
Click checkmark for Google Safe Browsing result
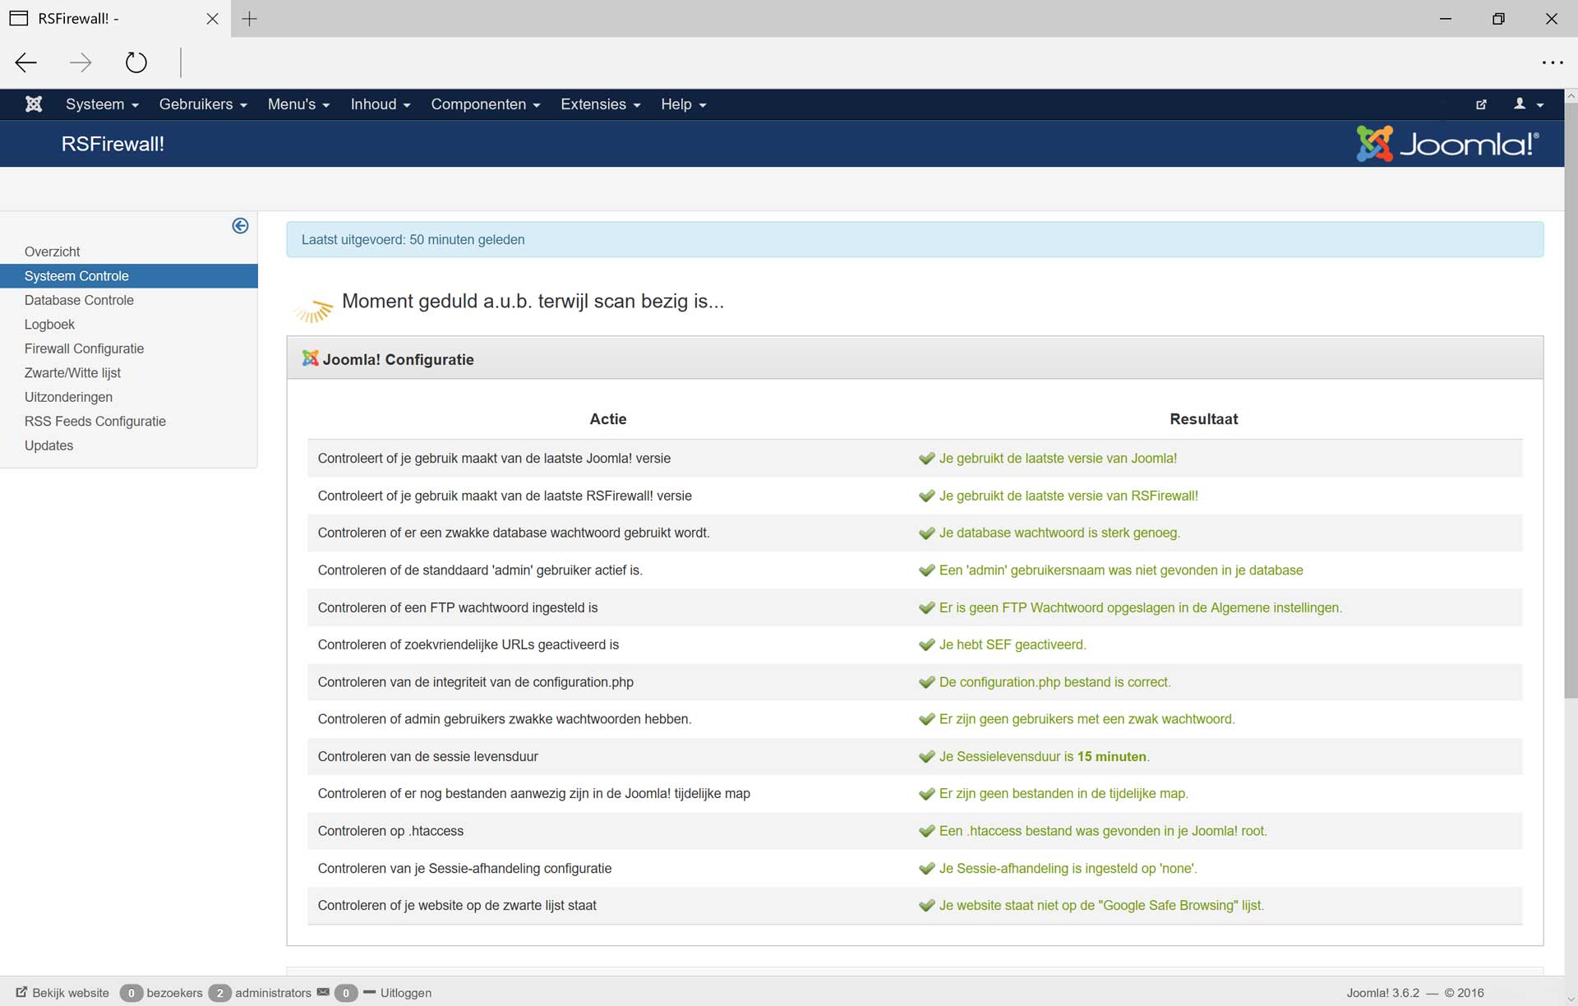(926, 906)
